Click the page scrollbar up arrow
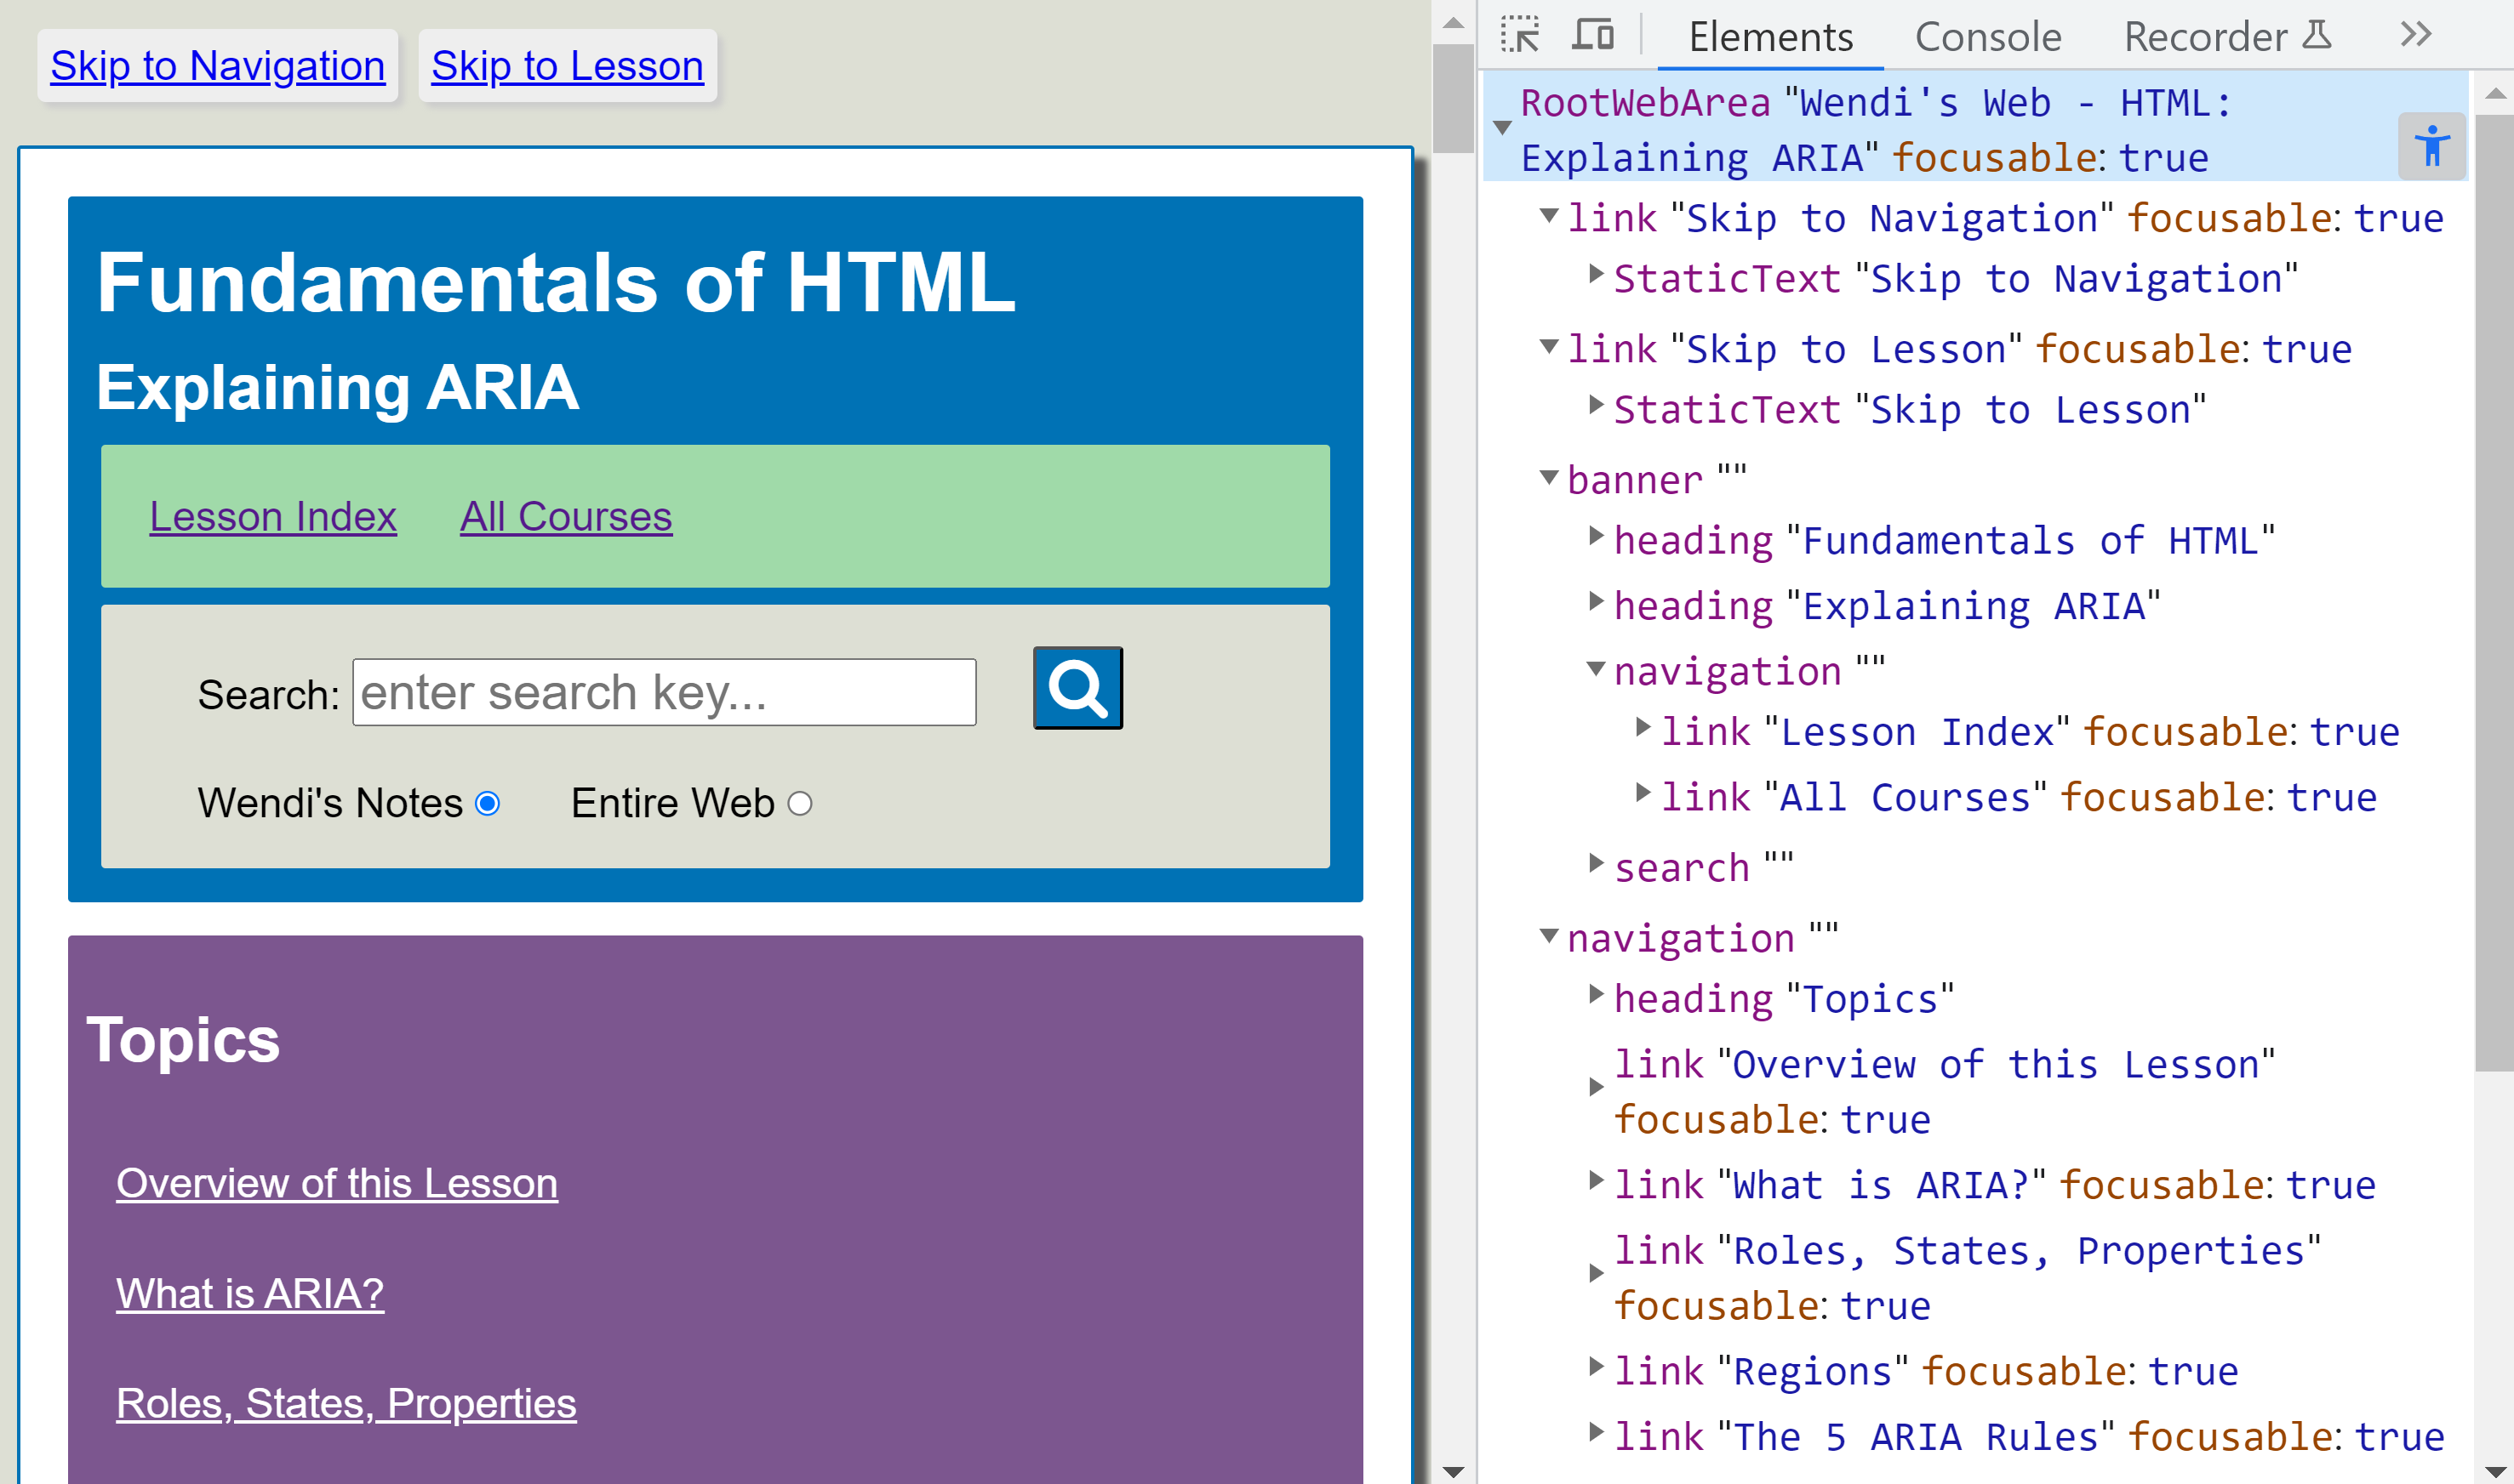The image size is (2514, 1484). pyautogui.click(x=1453, y=22)
